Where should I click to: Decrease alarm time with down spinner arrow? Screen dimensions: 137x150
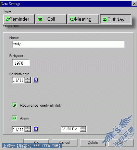click(x=83, y=130)
